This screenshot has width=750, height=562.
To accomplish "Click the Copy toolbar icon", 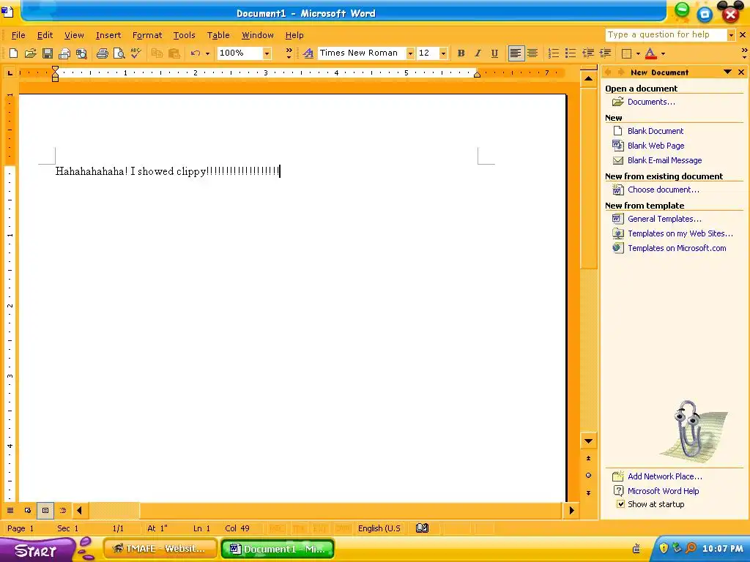I will pos(157,53).
